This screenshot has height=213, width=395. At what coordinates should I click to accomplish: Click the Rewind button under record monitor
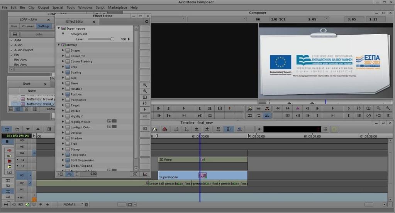(278, 109)
